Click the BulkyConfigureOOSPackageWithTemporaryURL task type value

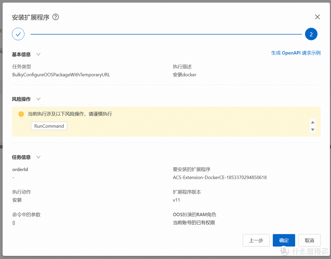point(61,75)
